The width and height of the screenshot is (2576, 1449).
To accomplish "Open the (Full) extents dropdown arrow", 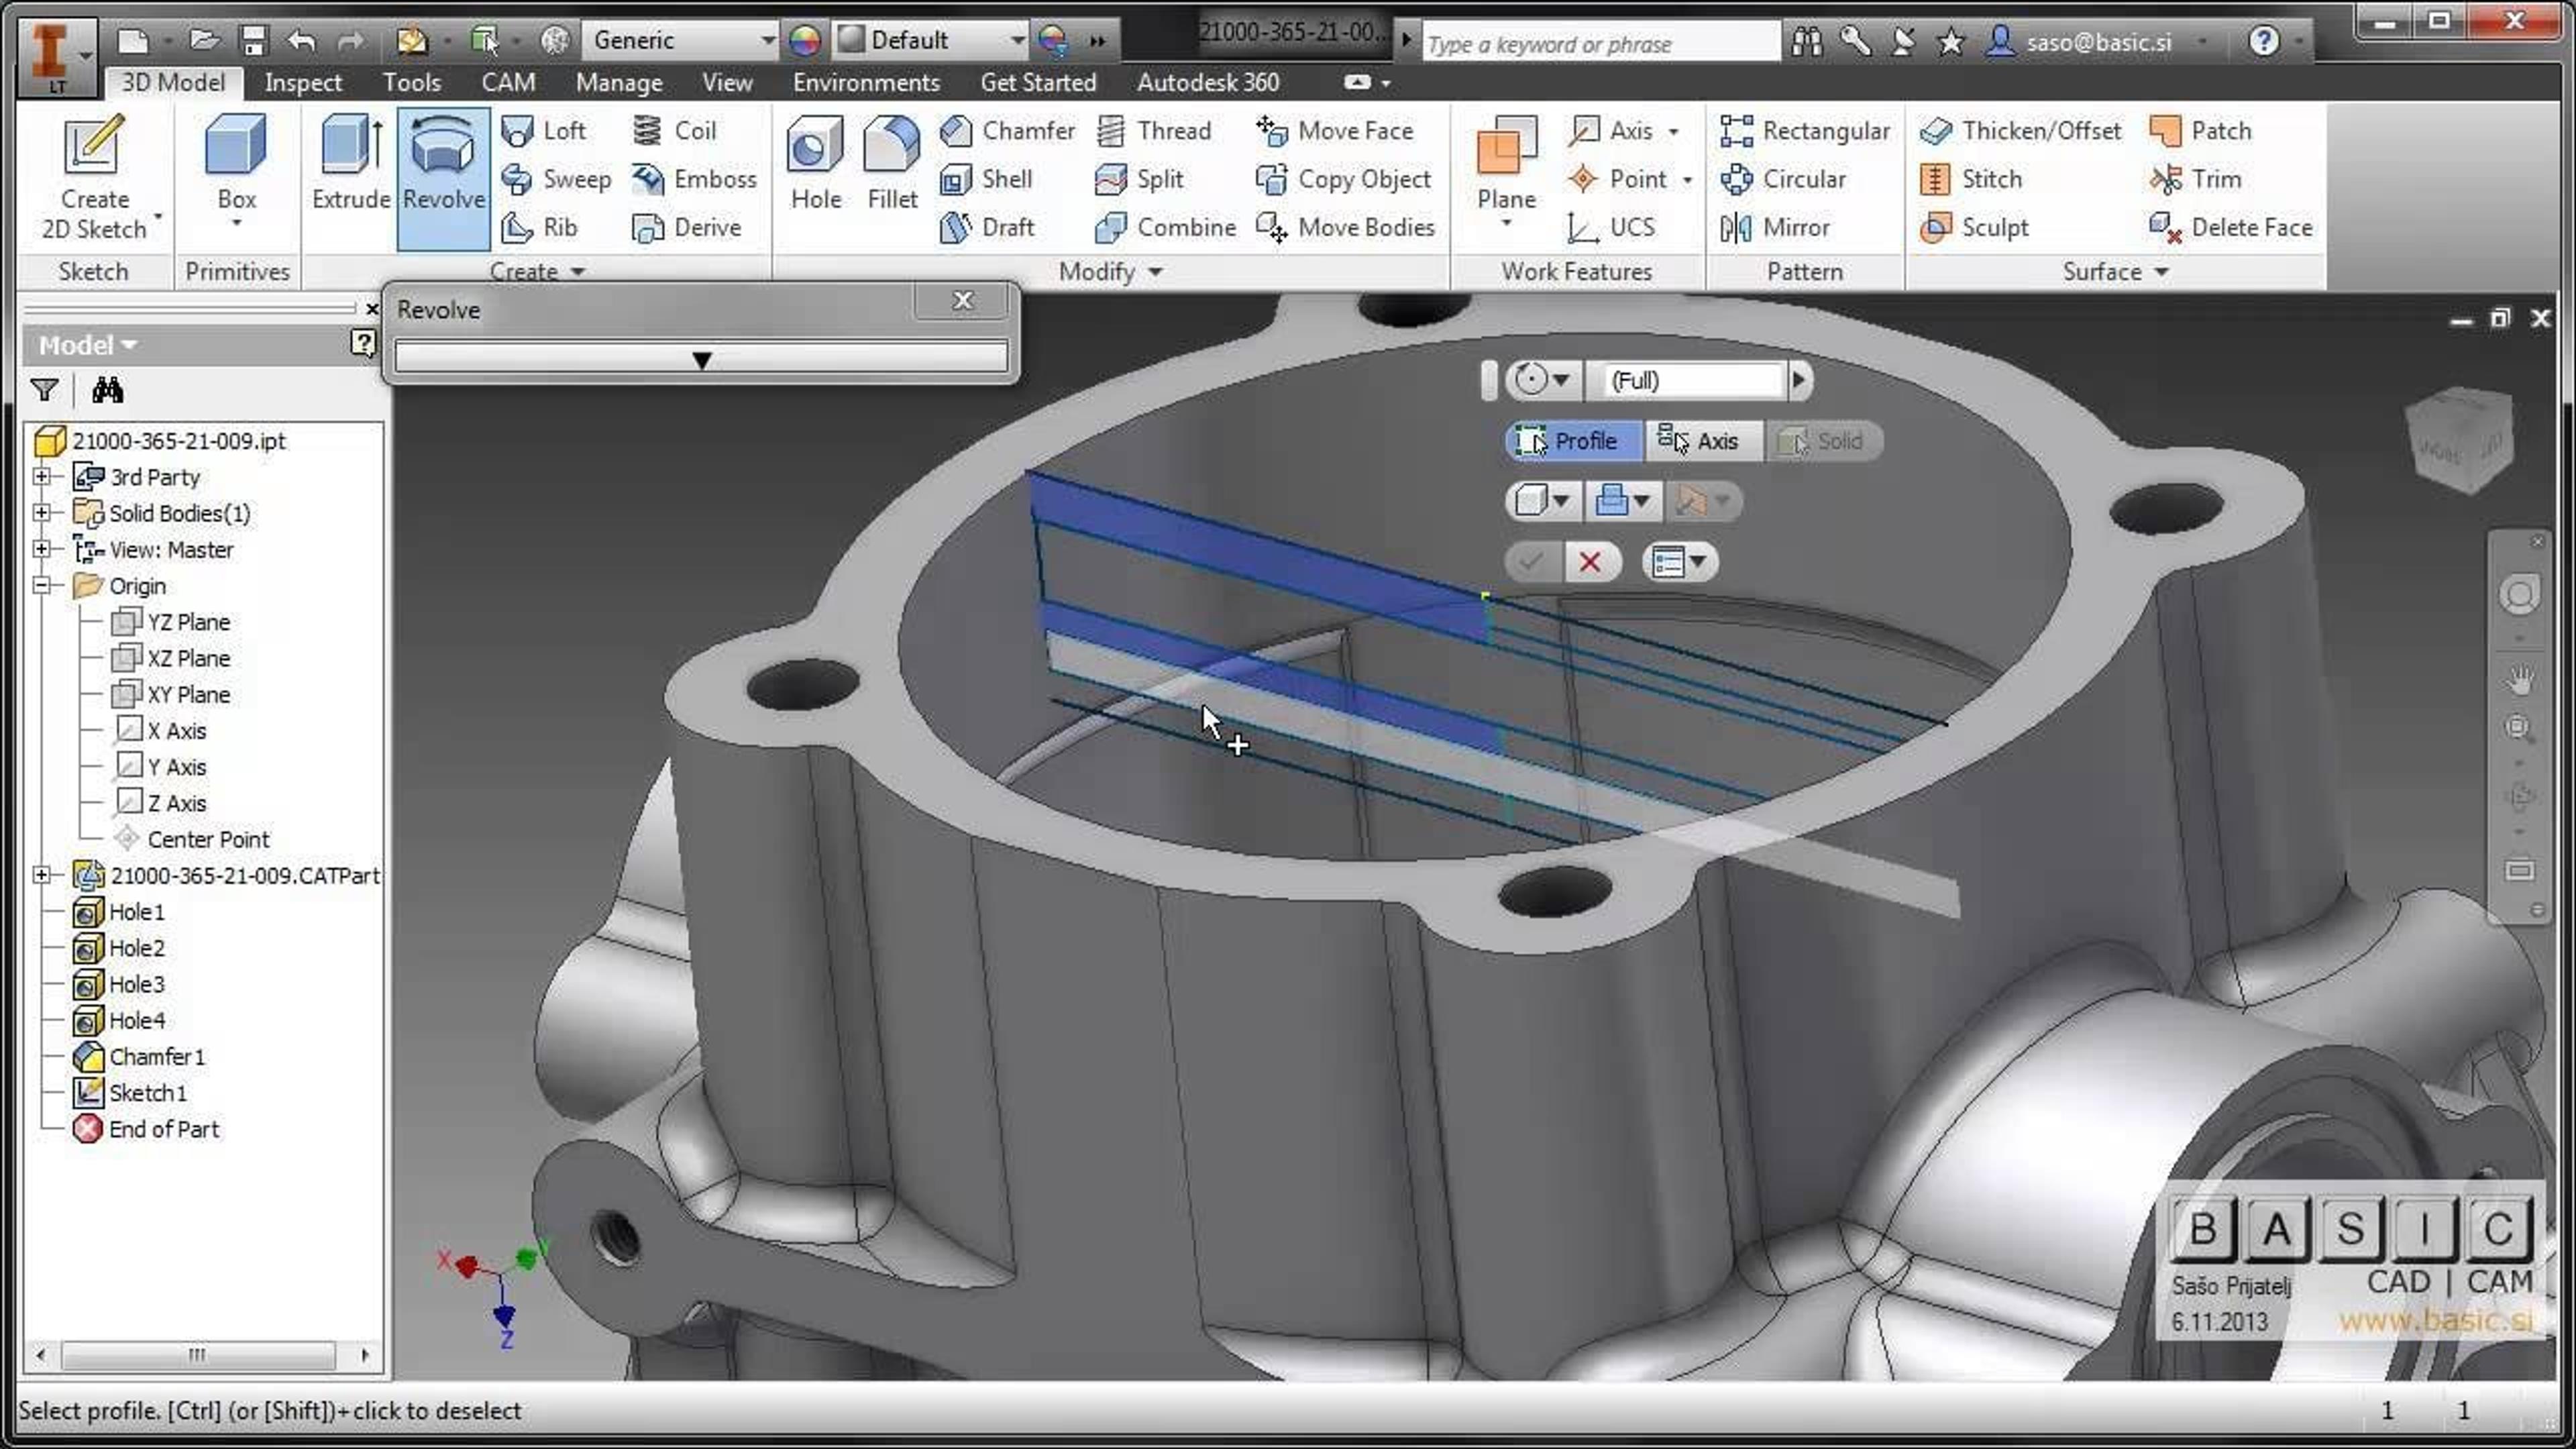I will point(1798,380).
